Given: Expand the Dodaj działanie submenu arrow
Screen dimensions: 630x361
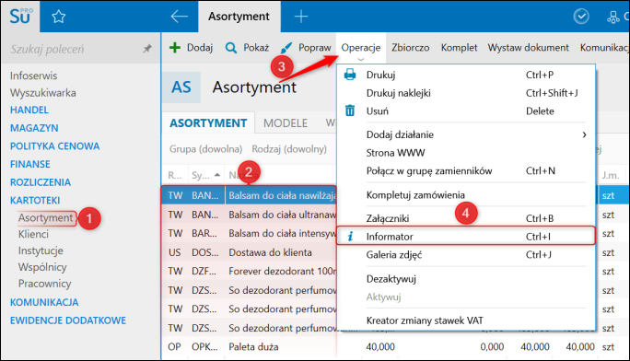Looking at the screenshot, I should coord(584,135).
